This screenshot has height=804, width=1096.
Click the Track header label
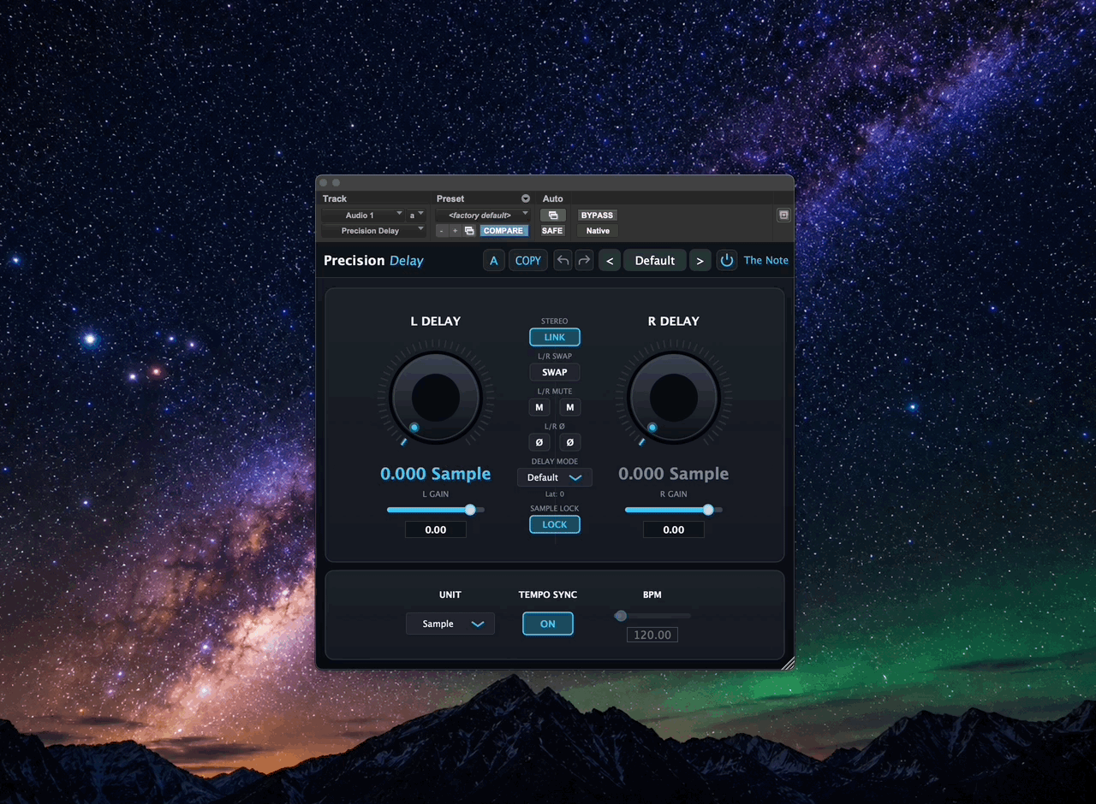click(x=335, y=198)
